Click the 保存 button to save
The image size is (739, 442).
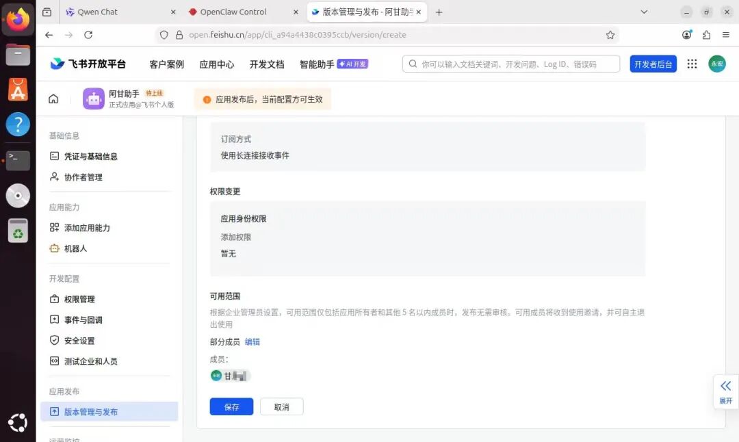(x=231, y=406)
